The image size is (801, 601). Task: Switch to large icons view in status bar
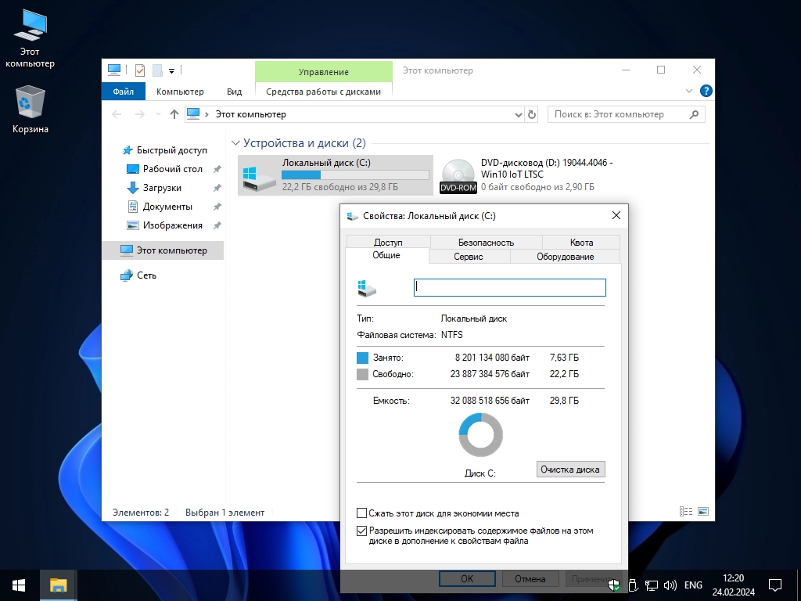(703, 512)
